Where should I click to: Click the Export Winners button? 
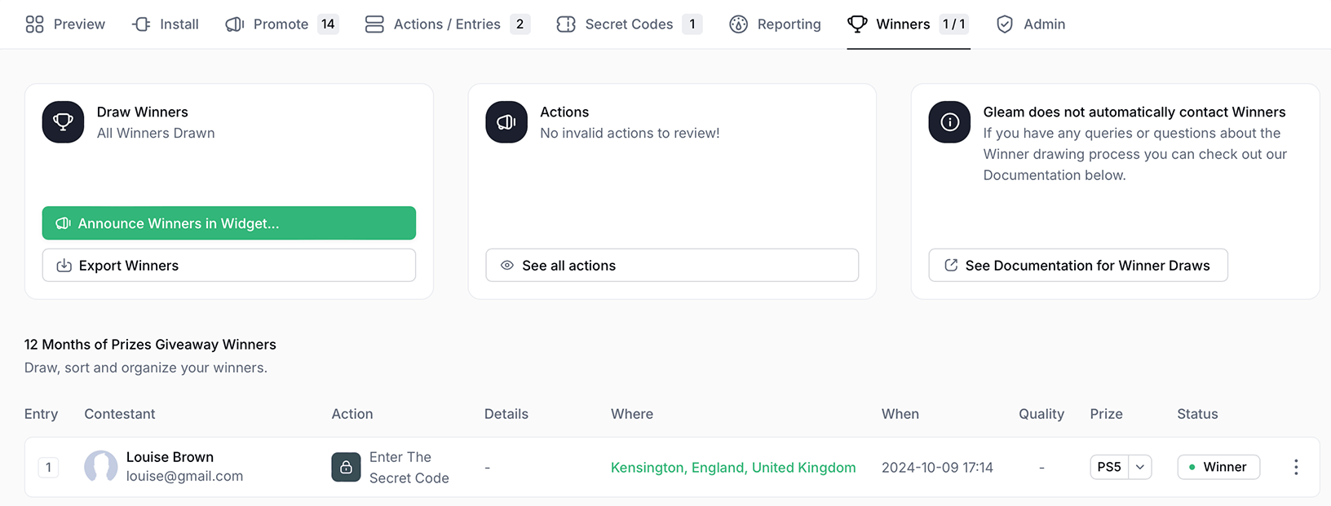[x=228, y=266]
